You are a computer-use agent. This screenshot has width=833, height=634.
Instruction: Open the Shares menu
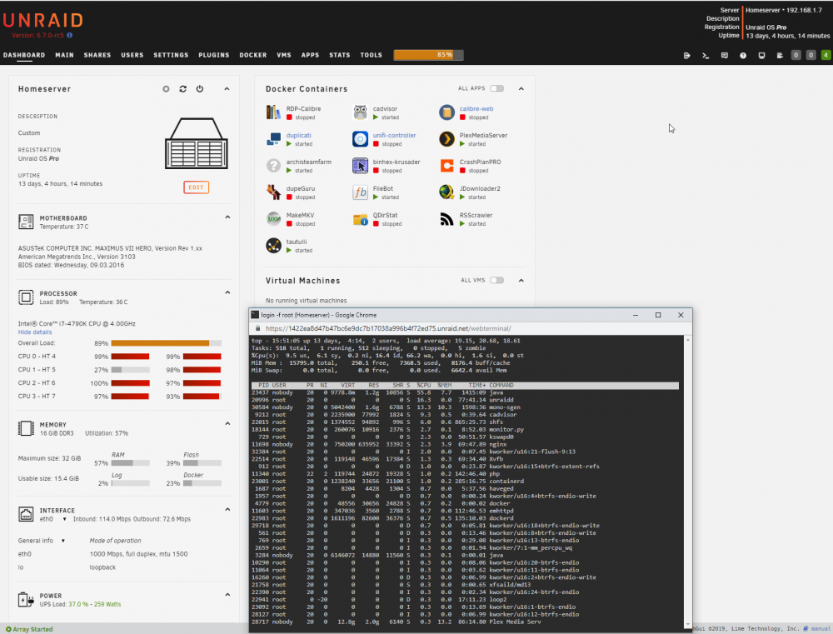click(97, 55)
